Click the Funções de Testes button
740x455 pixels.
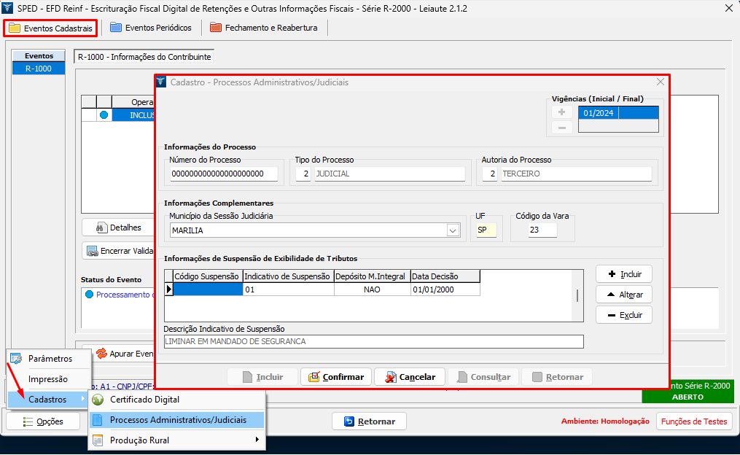(x=694, y=421)
